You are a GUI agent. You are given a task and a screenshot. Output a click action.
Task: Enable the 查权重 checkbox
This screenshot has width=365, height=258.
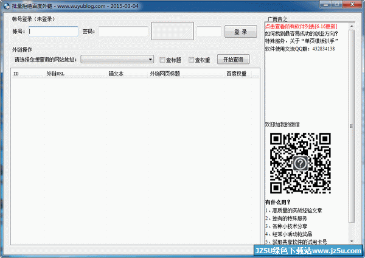coord(191,60)
